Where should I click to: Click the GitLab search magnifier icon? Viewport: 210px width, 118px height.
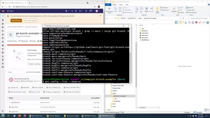72,11
